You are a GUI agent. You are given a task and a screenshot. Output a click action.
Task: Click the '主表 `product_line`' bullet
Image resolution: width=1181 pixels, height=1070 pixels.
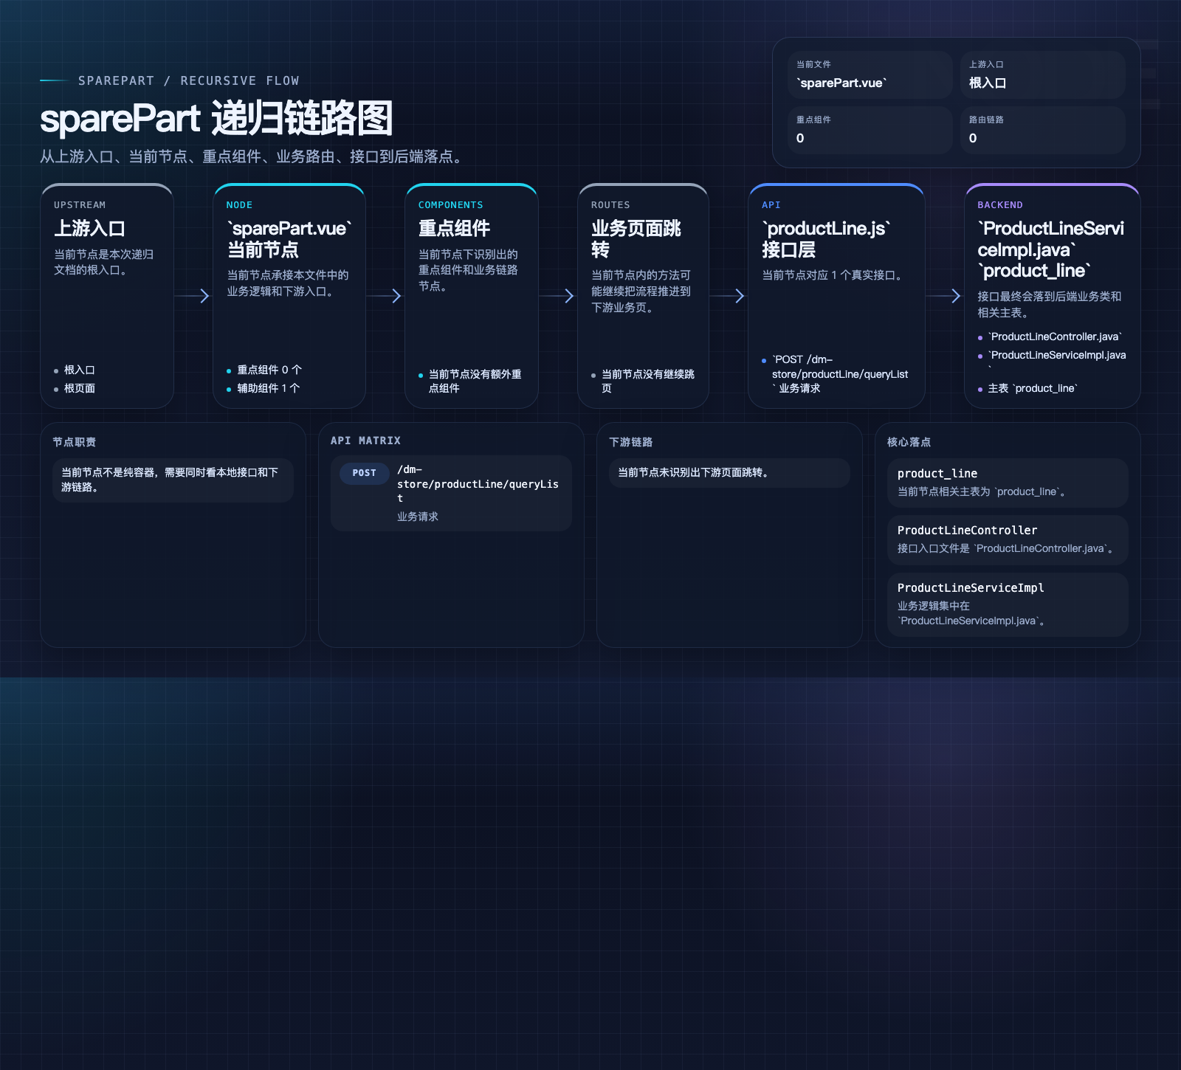coord(1033,388)
